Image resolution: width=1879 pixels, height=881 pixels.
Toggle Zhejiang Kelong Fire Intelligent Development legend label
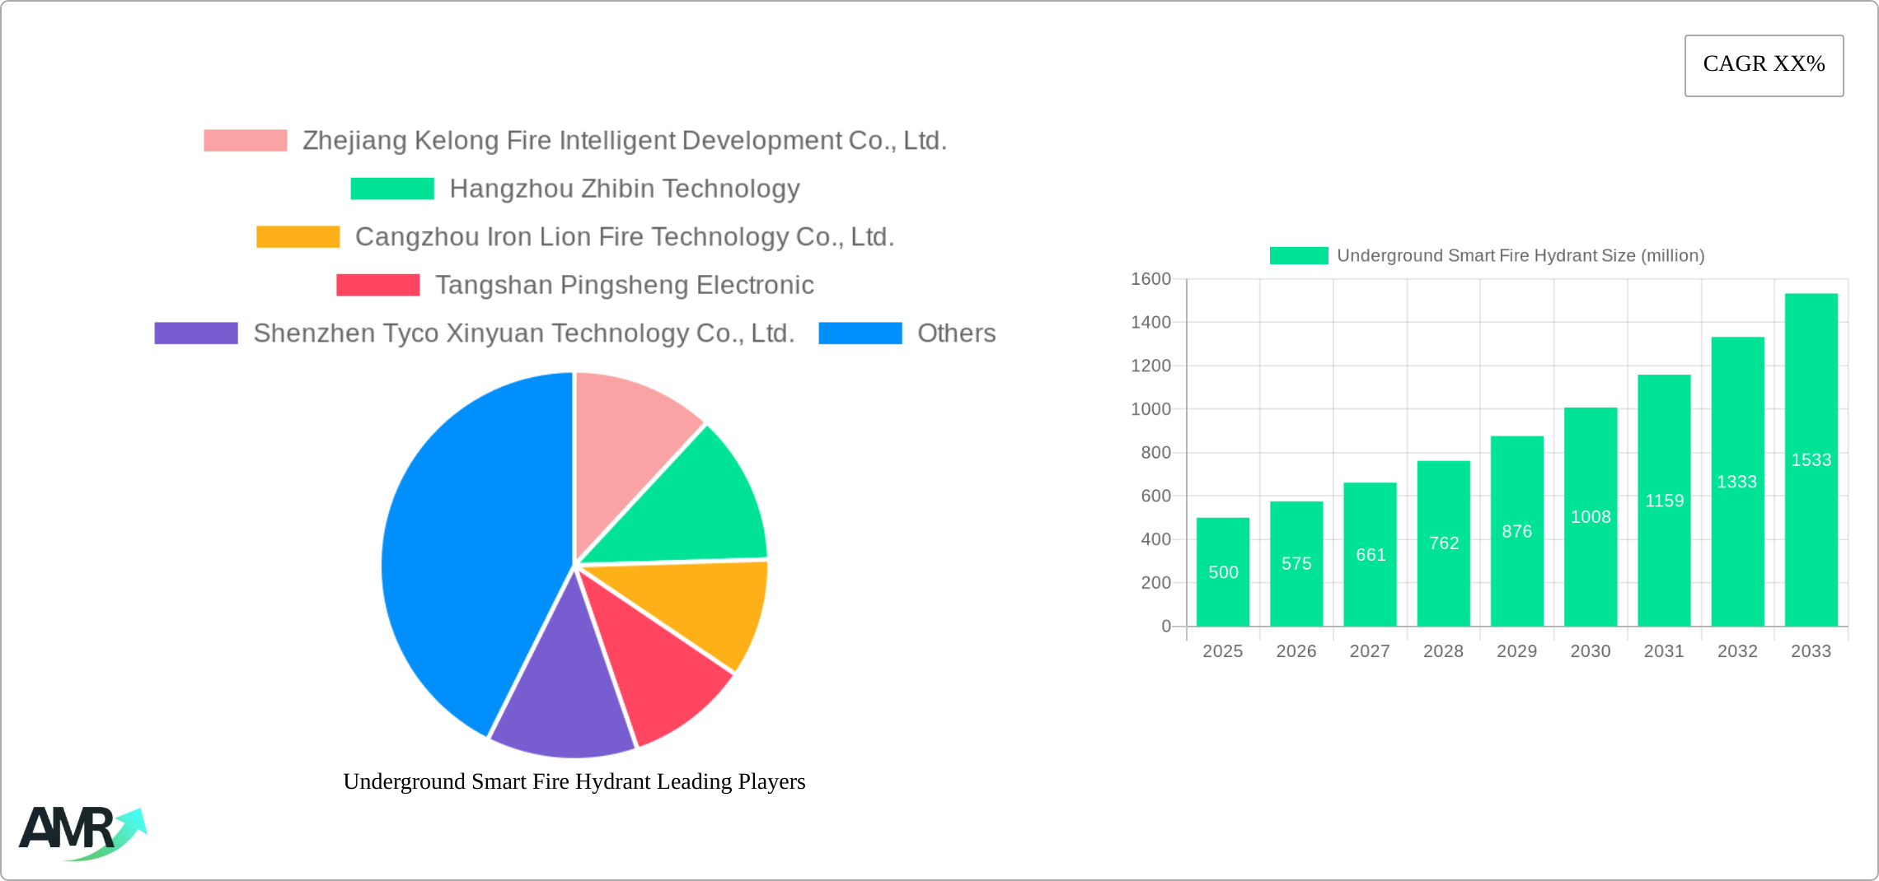click(x=625, y=141)
